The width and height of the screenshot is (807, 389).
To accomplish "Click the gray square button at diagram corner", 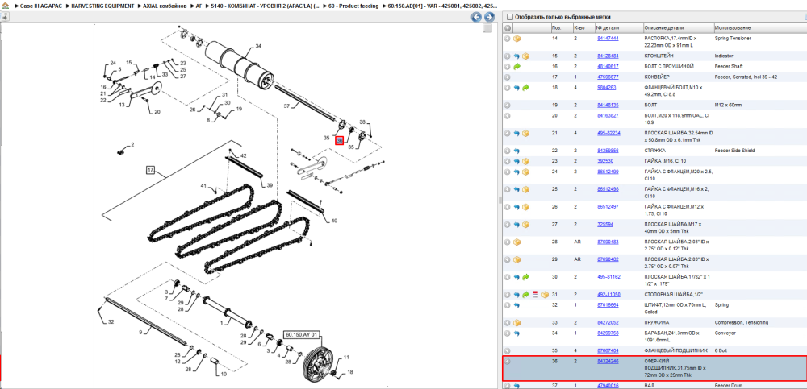I will [487, 28].
